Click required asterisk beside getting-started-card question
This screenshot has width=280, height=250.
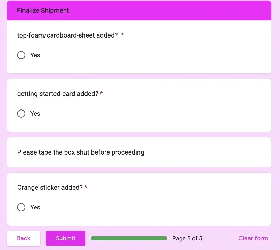click(x=101, y=93)
